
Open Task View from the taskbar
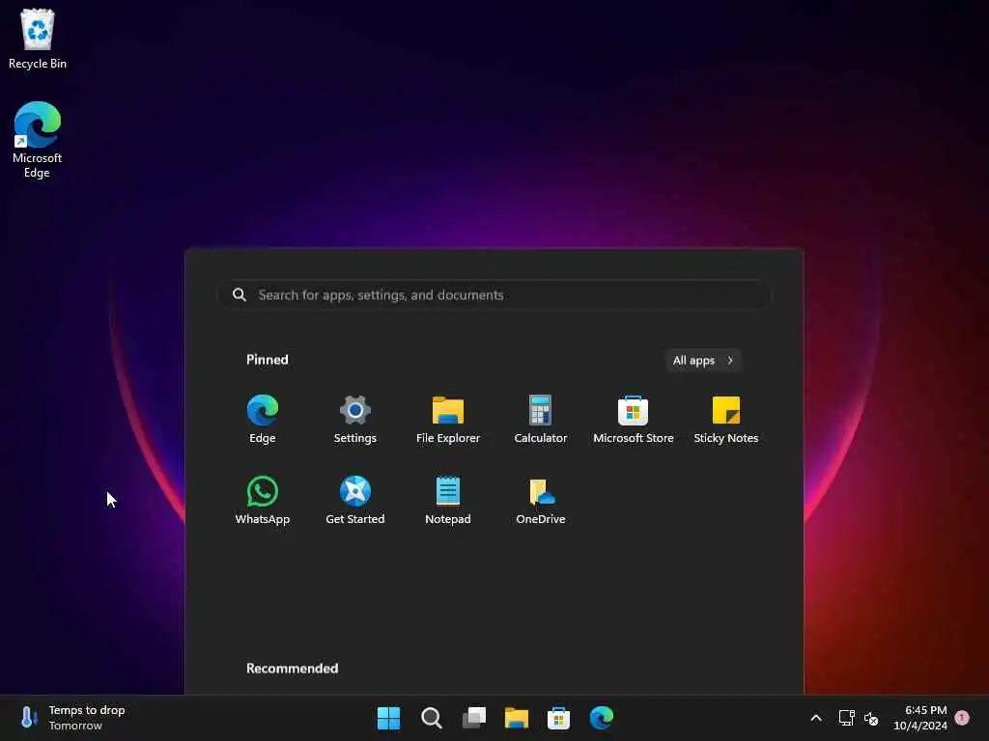point(474,718)
